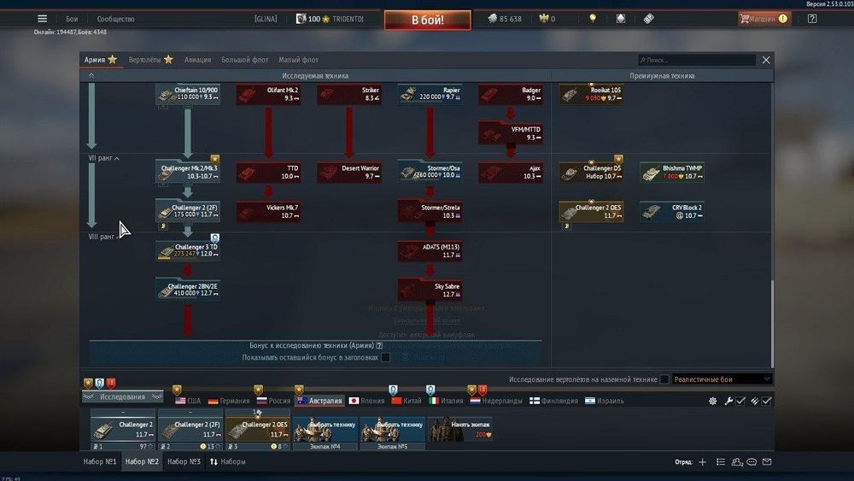Image resolution: width=854 pixels, height=481 pixels.
Task: Click Нанять экипаж for 200 eagles
Action: (460, 430)
